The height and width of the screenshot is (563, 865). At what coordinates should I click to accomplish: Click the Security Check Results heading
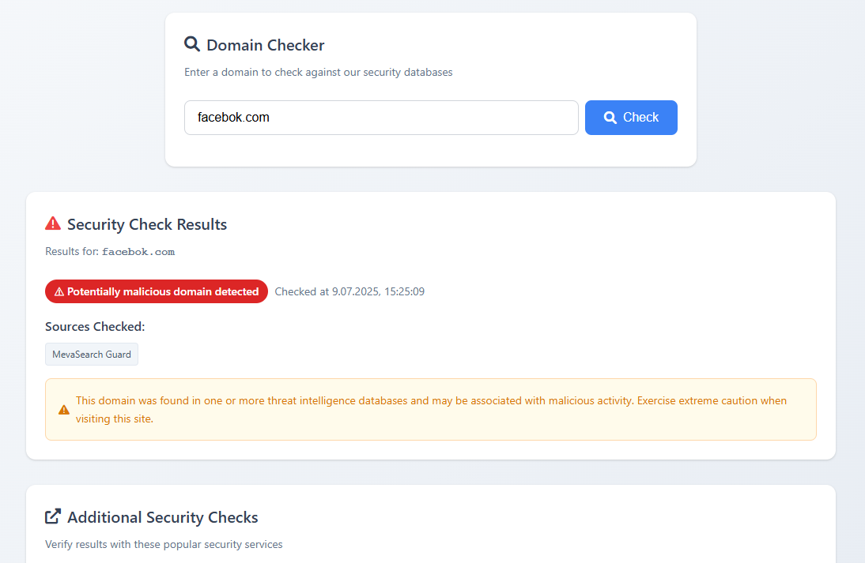[147, 224]
